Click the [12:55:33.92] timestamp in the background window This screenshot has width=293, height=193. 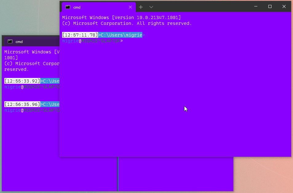click(x=22, y=81)
